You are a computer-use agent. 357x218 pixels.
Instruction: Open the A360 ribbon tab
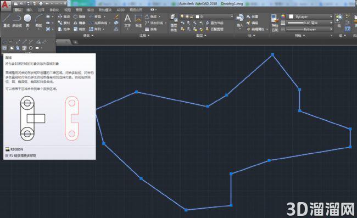(121, 10)
